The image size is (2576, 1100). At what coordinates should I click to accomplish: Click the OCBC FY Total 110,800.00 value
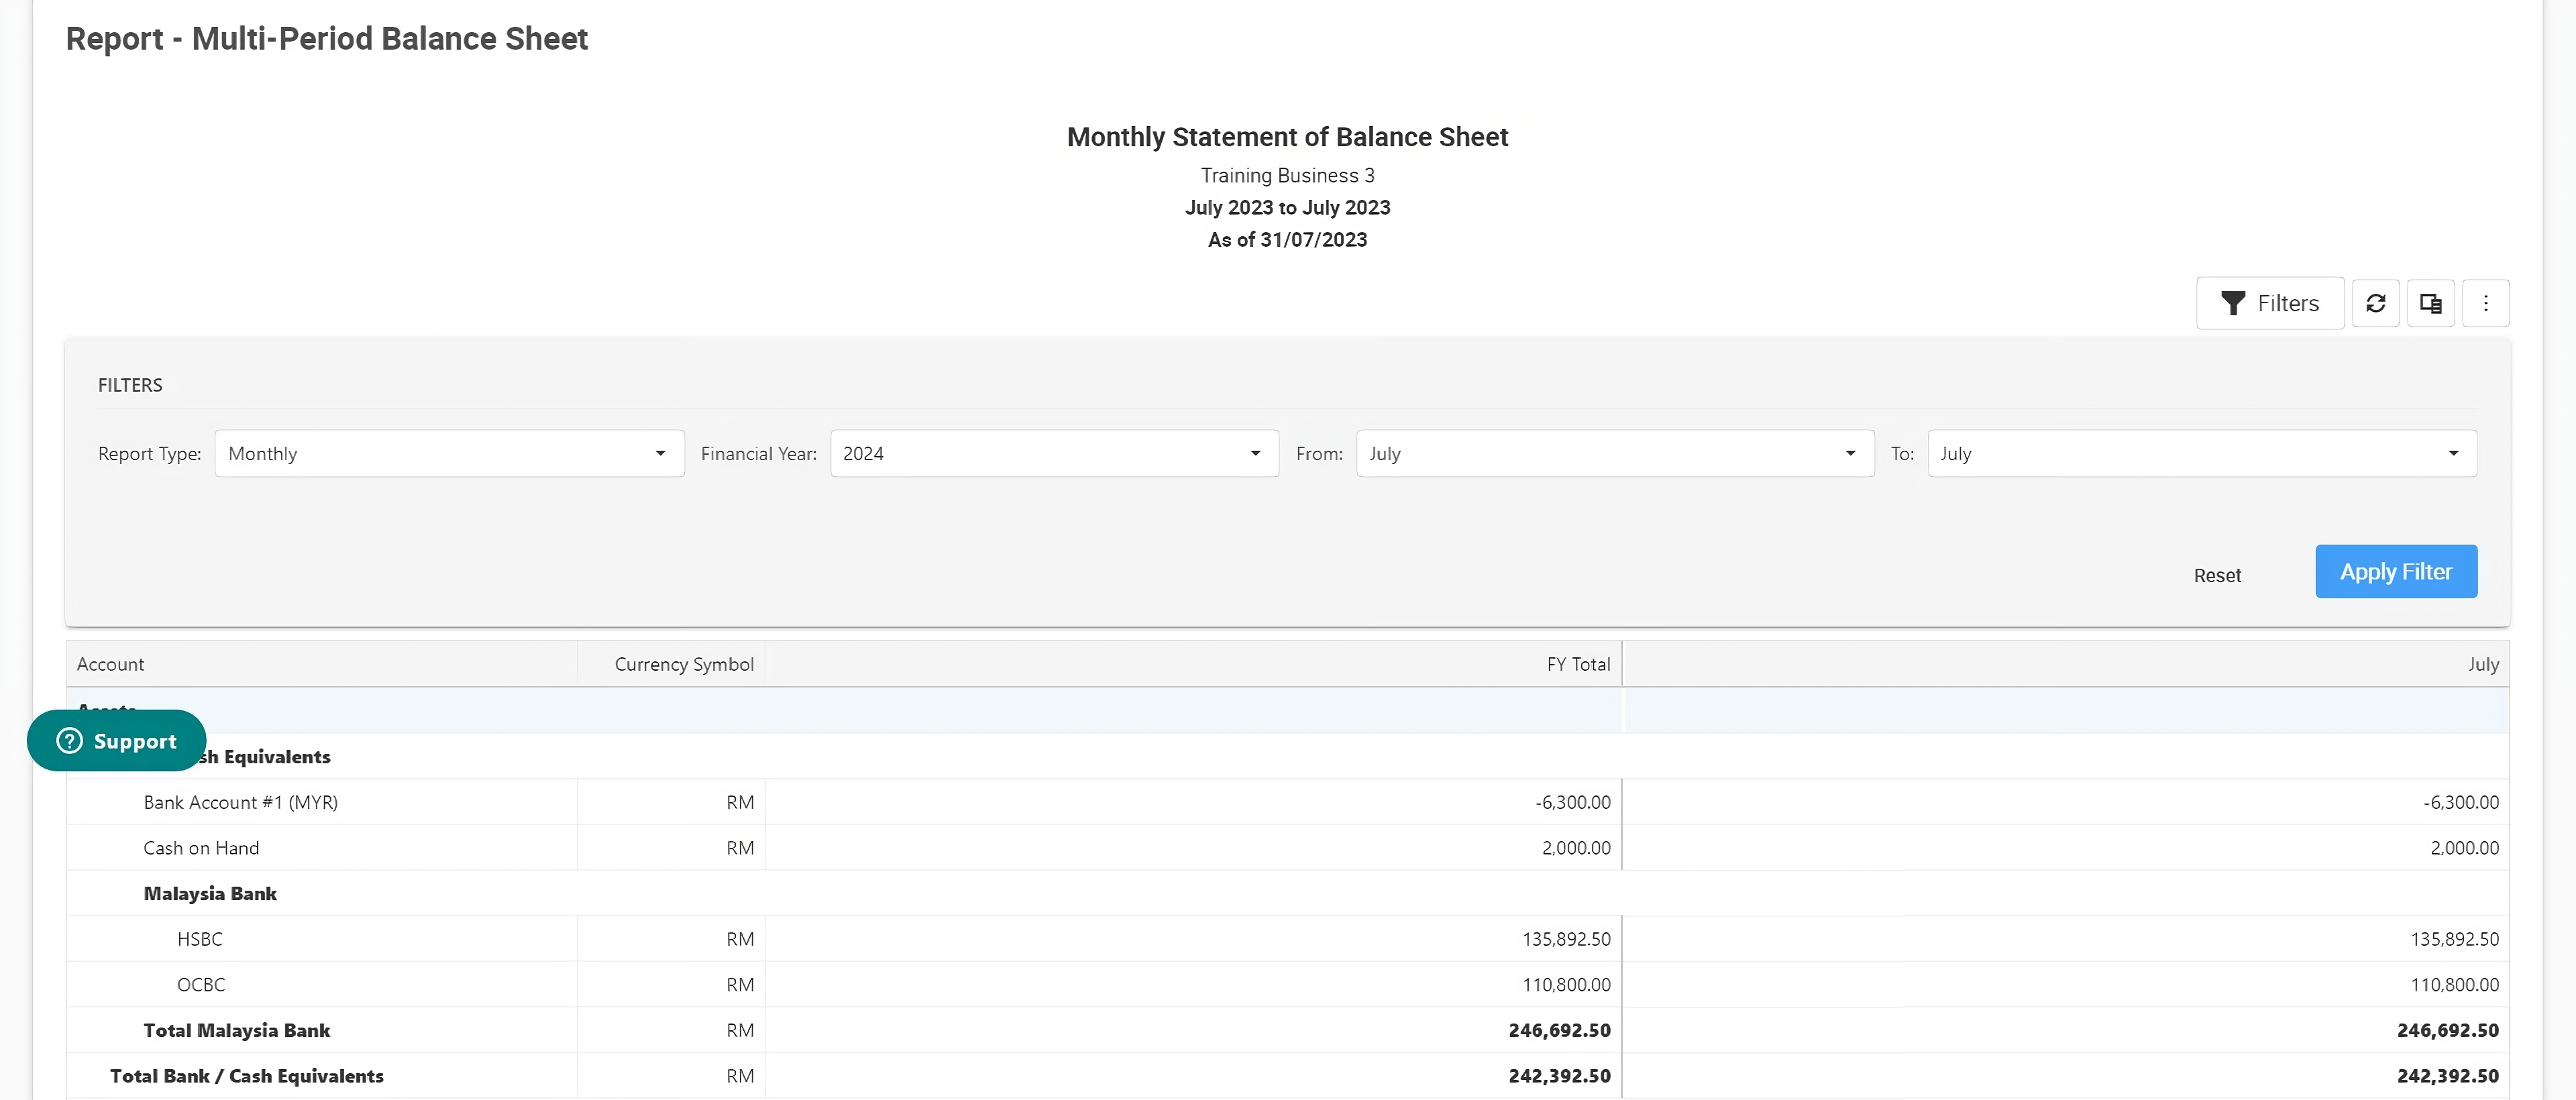pyautogui.click(x=1566, y=985)
